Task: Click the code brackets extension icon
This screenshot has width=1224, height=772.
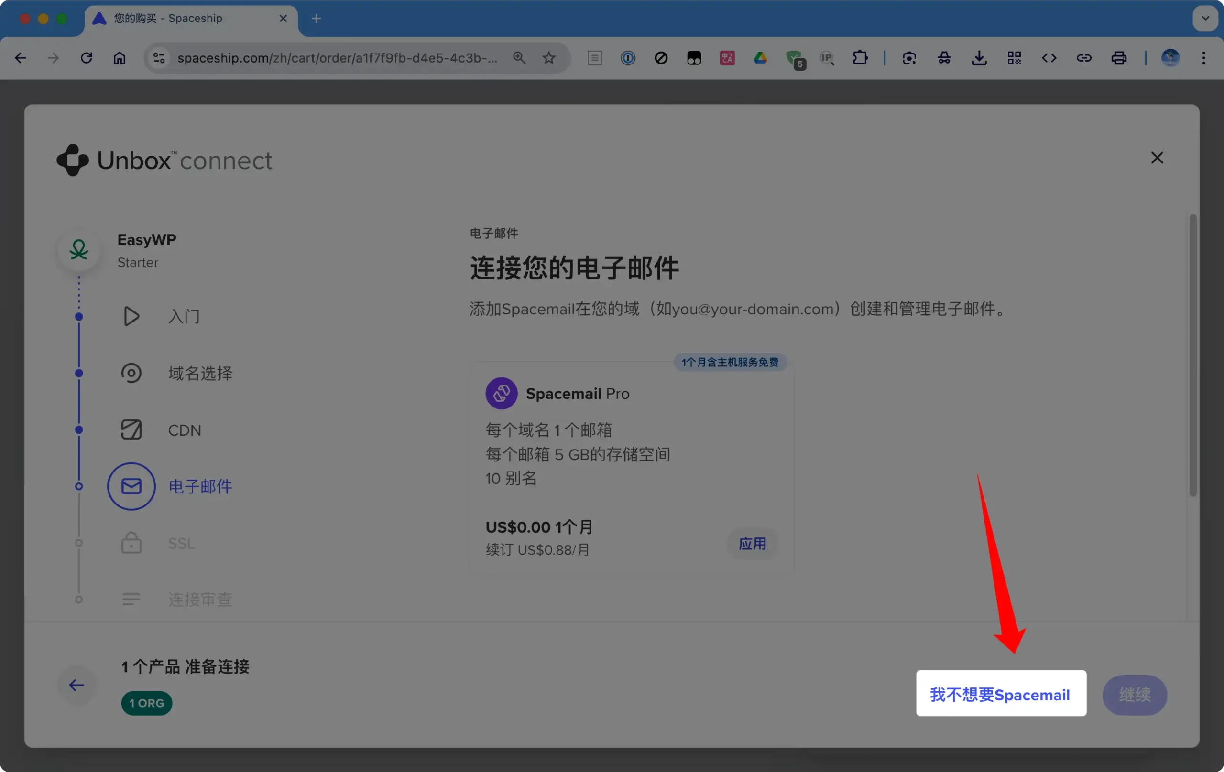Action: 1049,58
